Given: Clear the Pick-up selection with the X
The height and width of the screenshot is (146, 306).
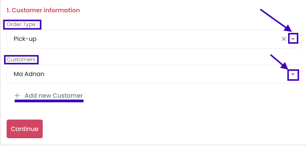Looking at the screenshot, I should 284,39.
